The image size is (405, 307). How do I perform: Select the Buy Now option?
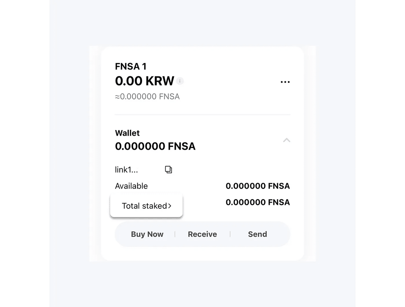coord(147,234)
